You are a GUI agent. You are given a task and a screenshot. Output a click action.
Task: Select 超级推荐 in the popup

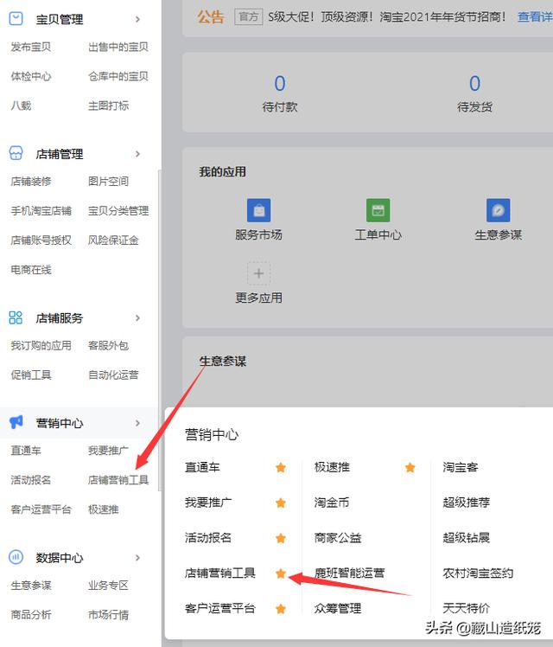[466, 503]
